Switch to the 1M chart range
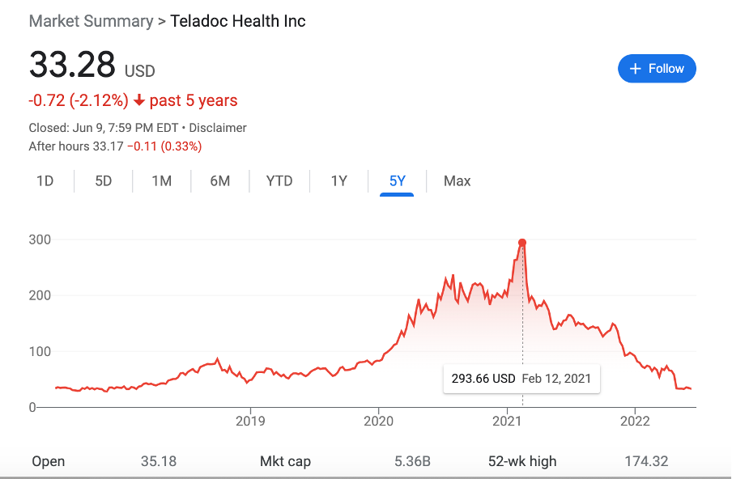Screen dimensions: 732x479 (161, 181)
